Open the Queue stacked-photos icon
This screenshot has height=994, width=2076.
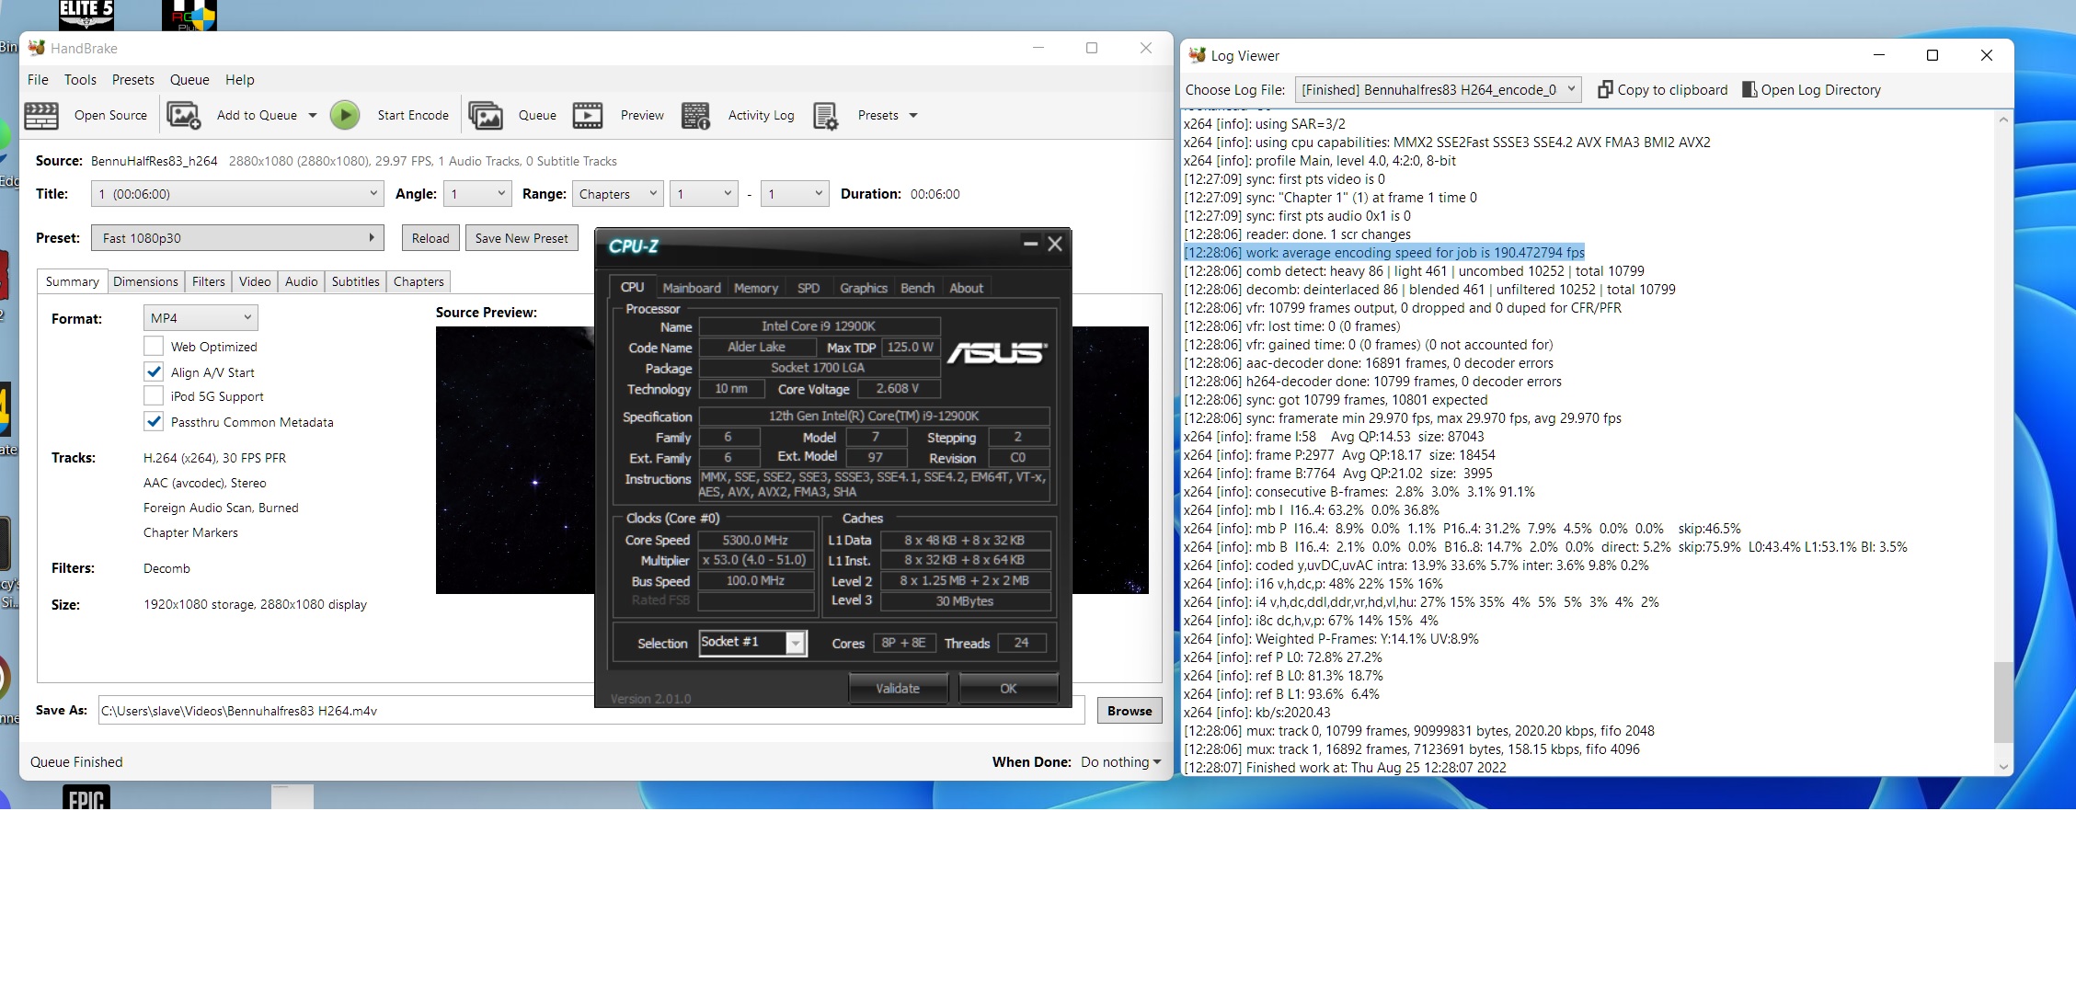pos(486,116)
